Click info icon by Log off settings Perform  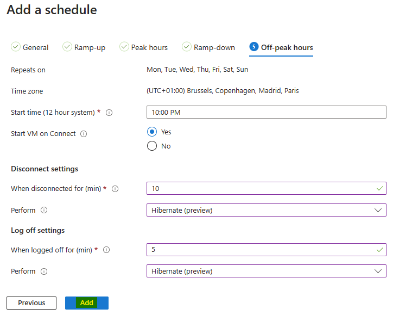click(x=44, y=271)
